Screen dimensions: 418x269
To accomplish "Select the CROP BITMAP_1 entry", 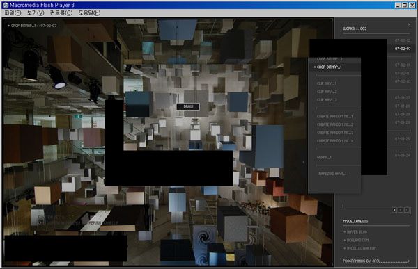I will pos(334,67).
